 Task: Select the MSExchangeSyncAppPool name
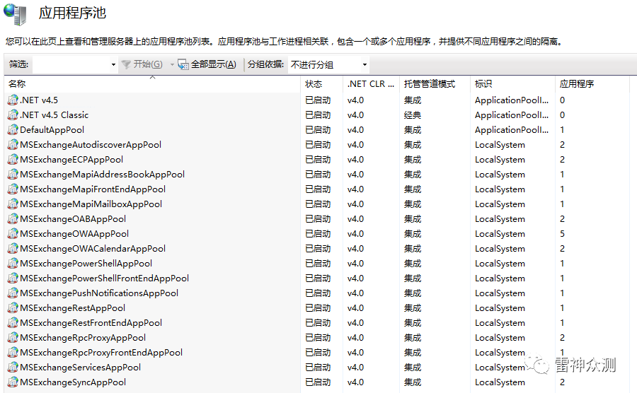pos(73,382)
